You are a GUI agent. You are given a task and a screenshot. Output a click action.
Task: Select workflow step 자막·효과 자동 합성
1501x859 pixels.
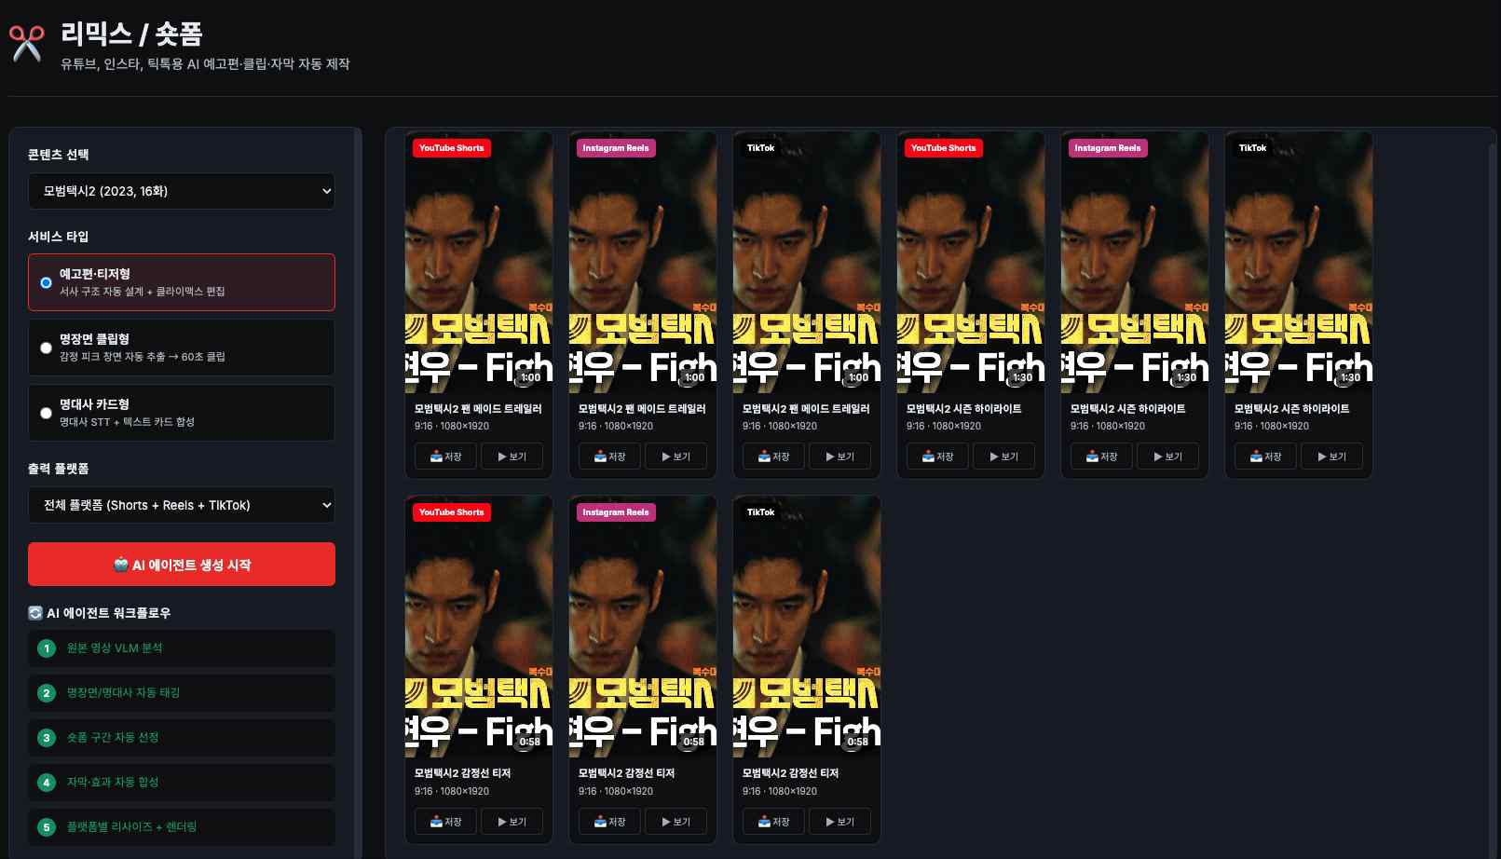pos(182,783)
